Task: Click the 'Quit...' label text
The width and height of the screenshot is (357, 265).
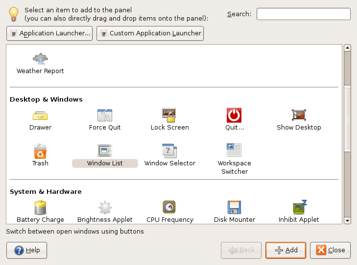Action: pos(235,128)
